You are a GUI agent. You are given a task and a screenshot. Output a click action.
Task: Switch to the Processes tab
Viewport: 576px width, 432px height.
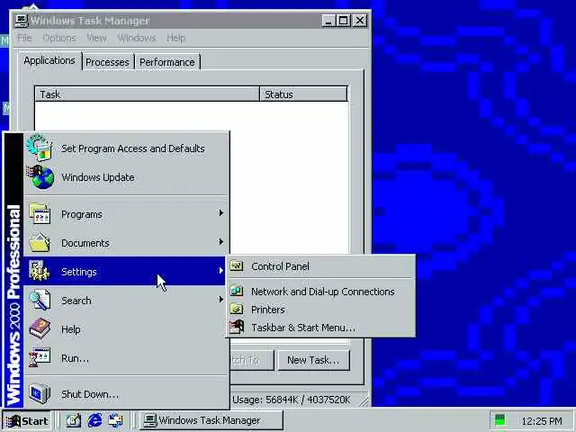[x=108, y=62]
